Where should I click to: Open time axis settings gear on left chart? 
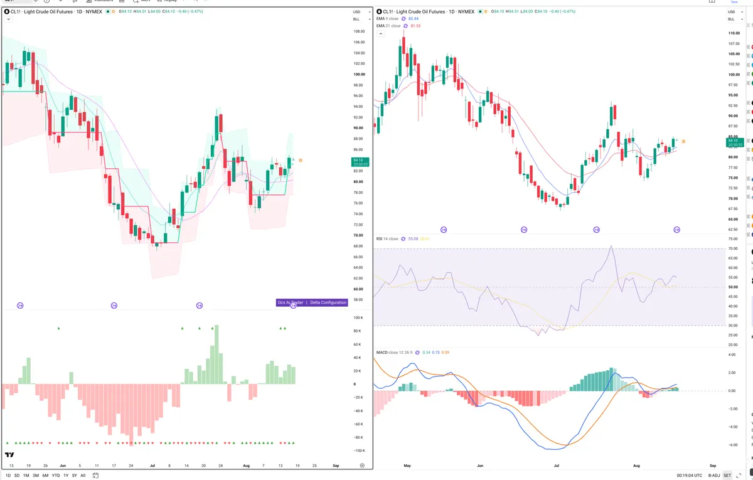tap(362, 465)
